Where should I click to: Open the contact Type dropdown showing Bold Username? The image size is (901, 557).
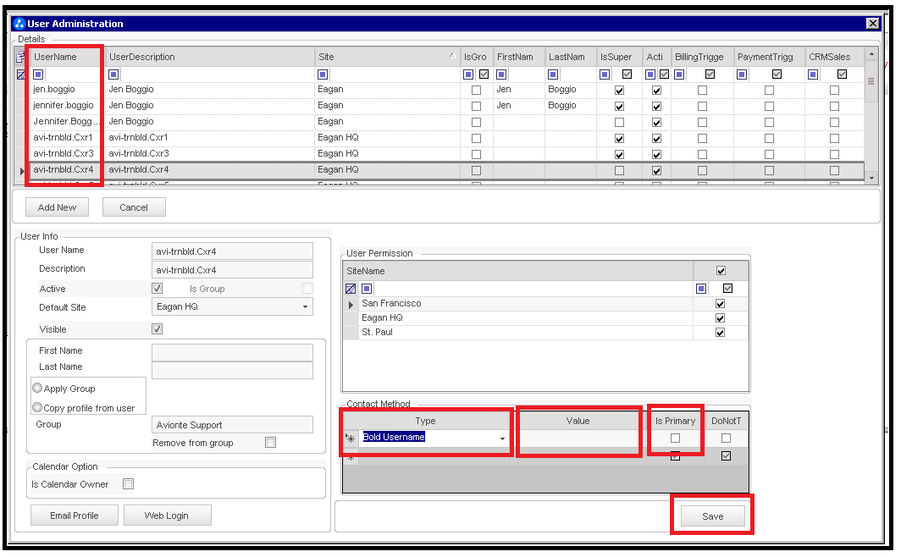502,438
